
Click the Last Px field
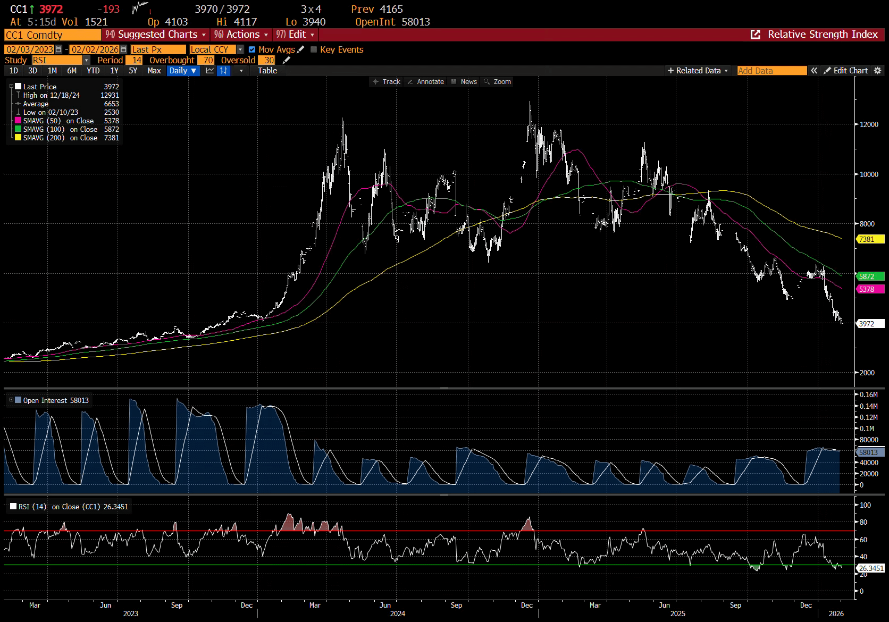click(x=158, y=49)
